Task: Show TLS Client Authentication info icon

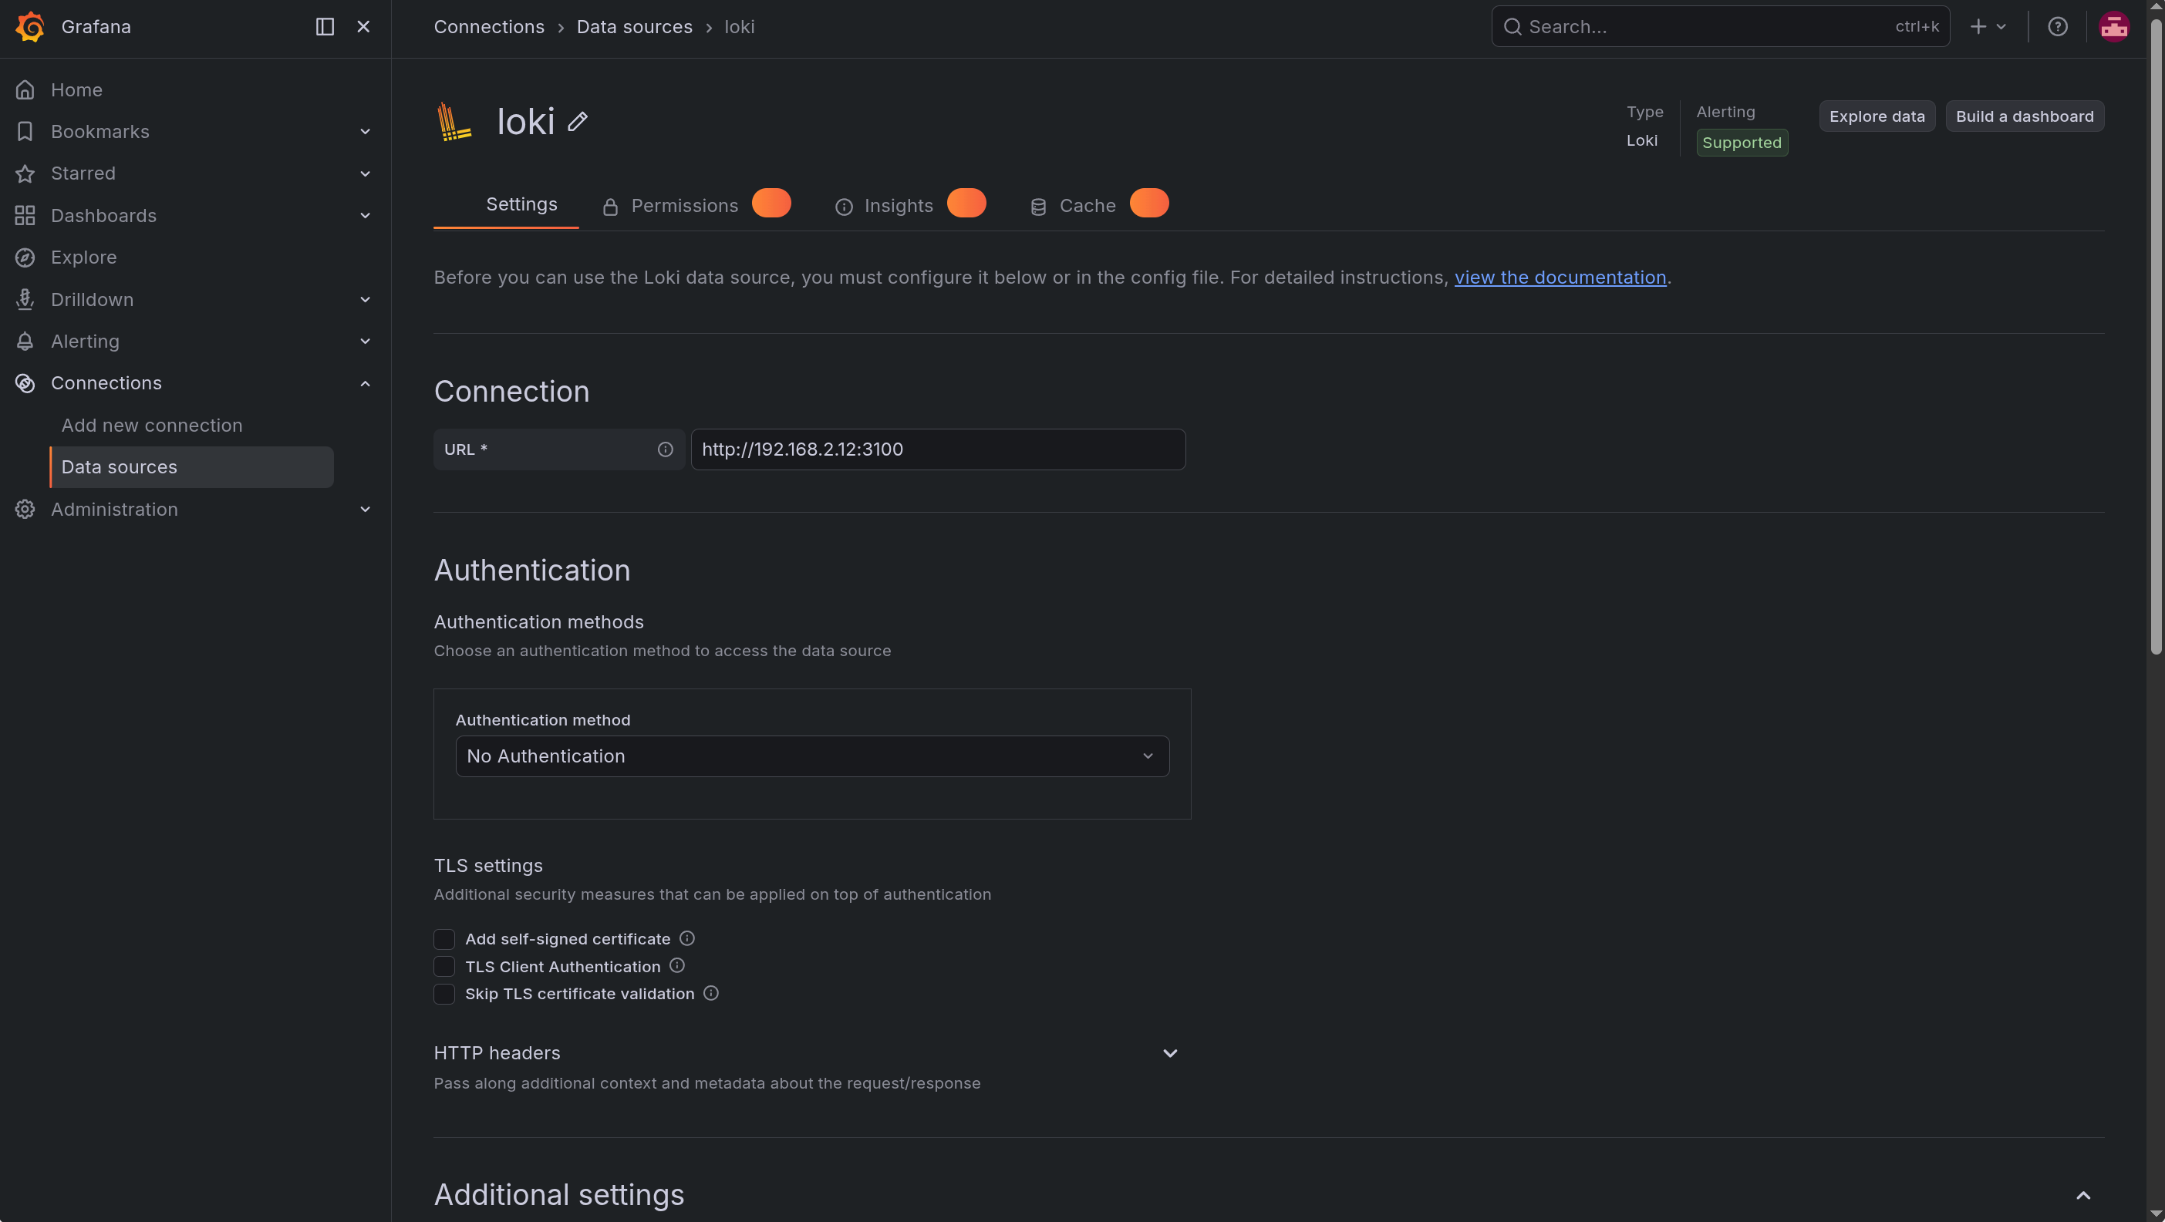Action: click(676, 966)
